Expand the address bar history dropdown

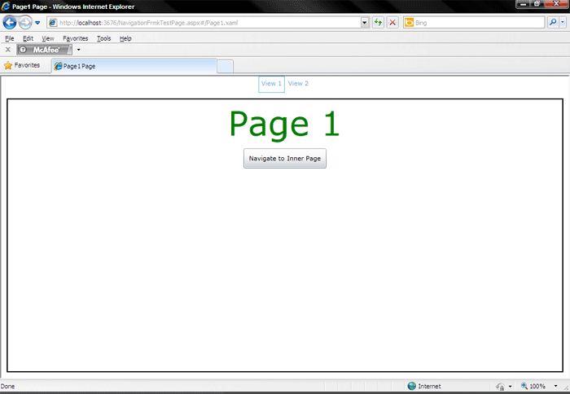(365, 23)
